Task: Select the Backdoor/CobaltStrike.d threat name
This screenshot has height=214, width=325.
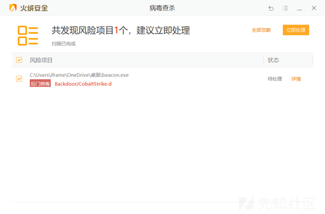Action: click(83, 84)
